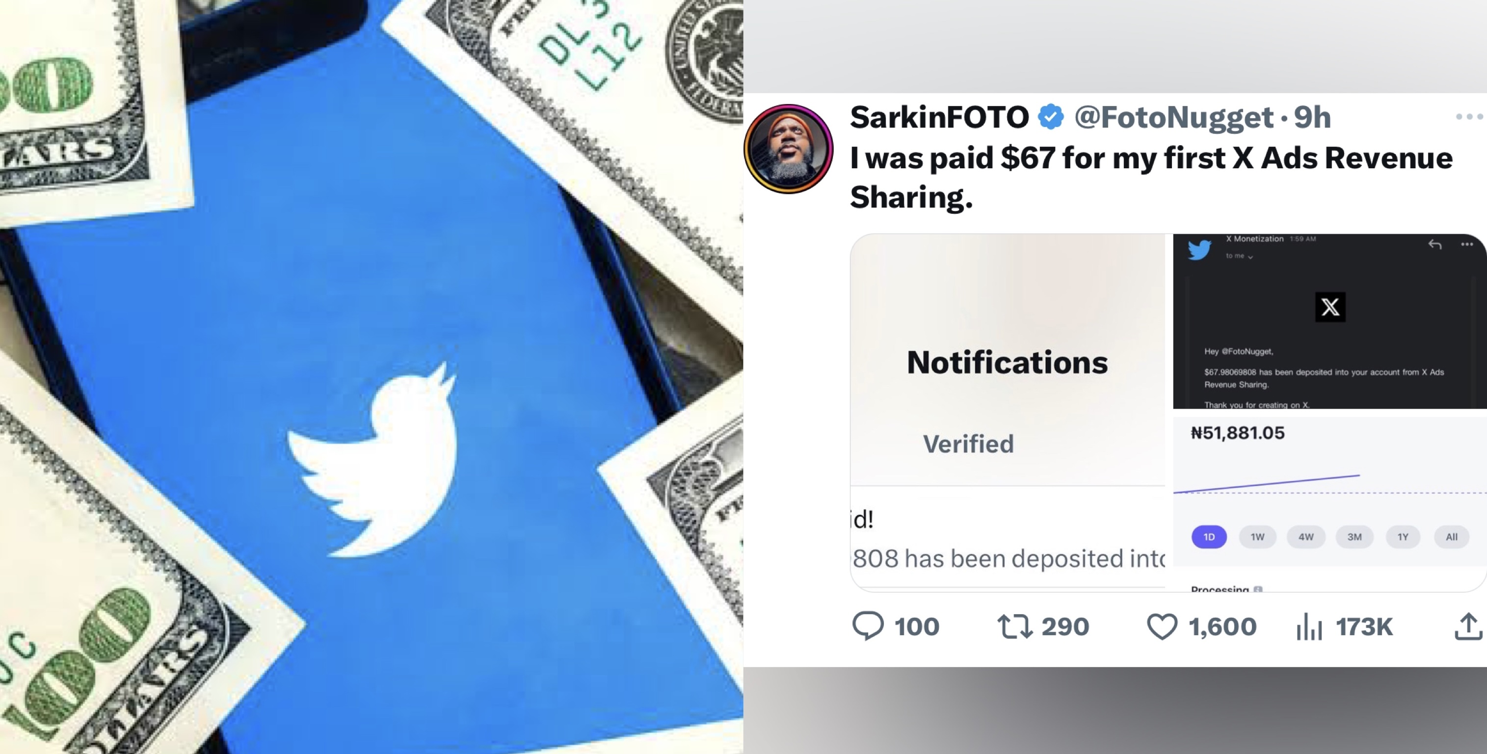Image resolution: width=1487 pixels, height=754 pixels.
Task: Open the @FotoNugget handle link
Action: (x=1173, y=118)
